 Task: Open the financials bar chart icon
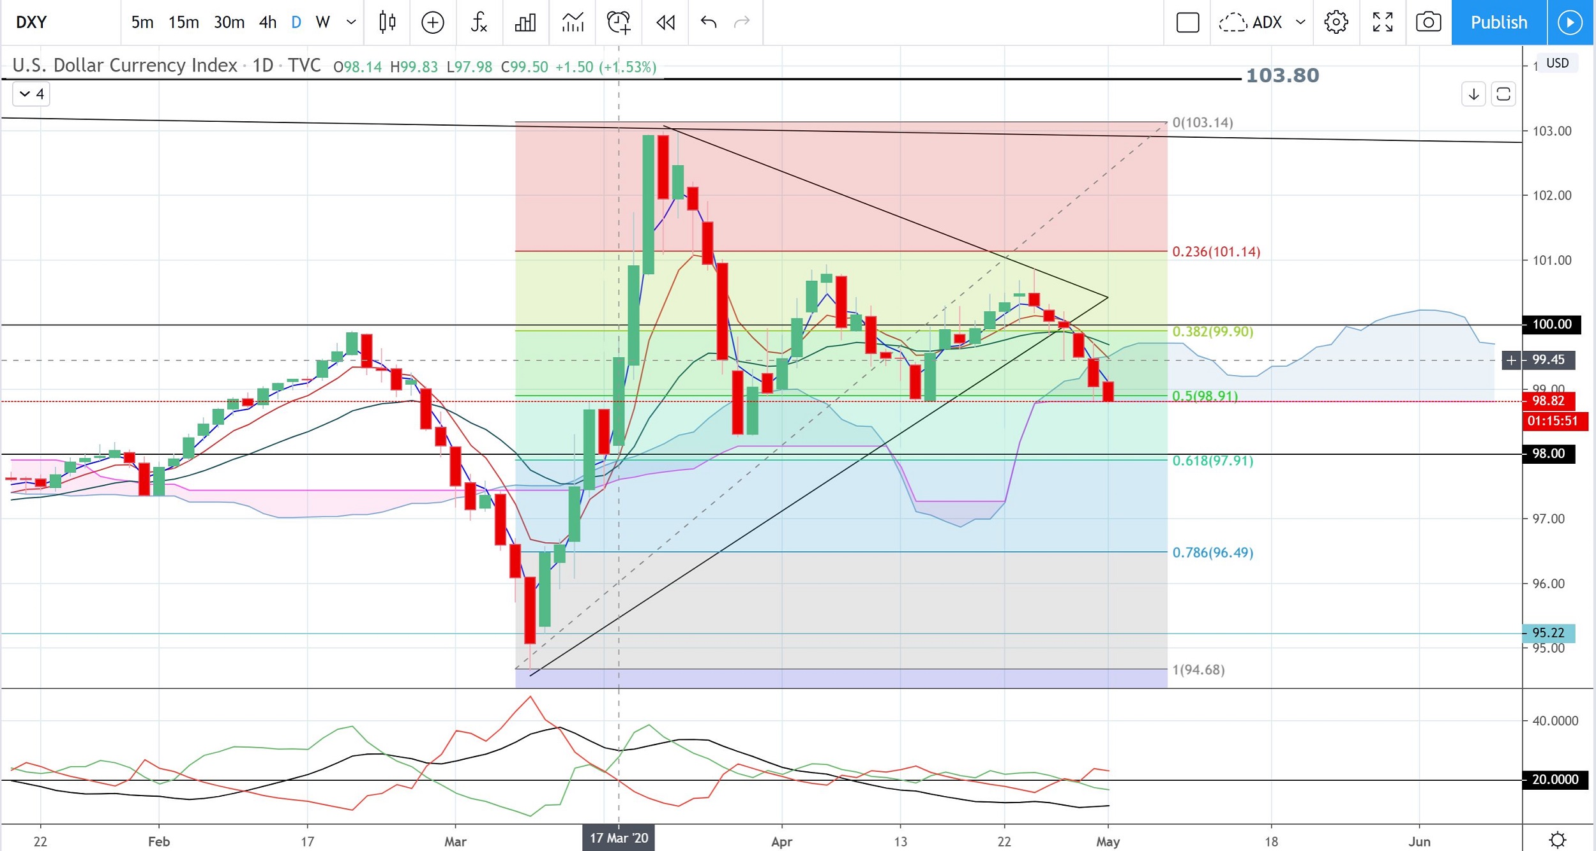click(525, 22)
